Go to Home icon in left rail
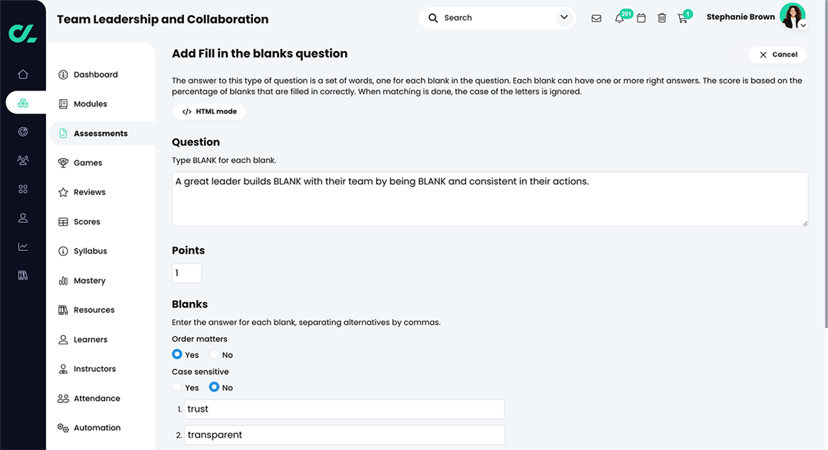Image resolution: width=828 pixels, height=450 pixels. point(23,74)
